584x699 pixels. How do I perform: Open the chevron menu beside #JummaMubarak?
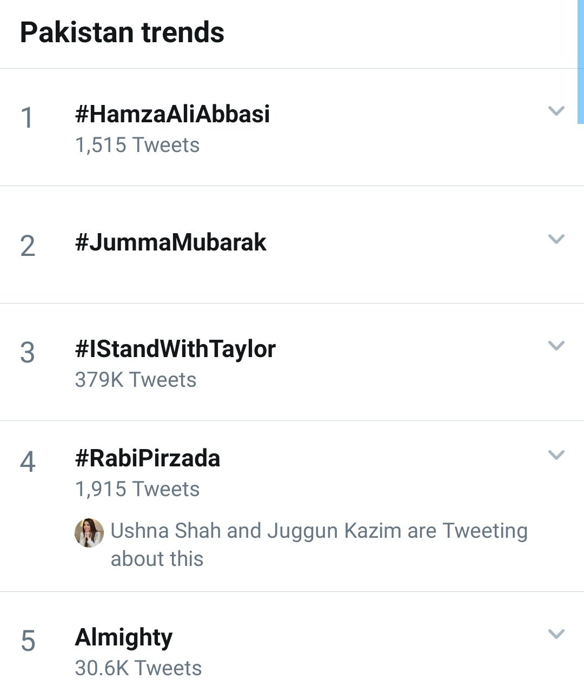point(556,239)
